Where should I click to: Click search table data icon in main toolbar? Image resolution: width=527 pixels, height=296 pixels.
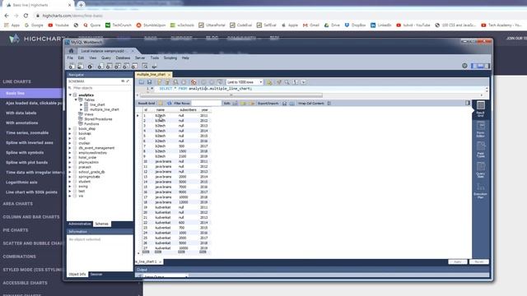[145, 66]
